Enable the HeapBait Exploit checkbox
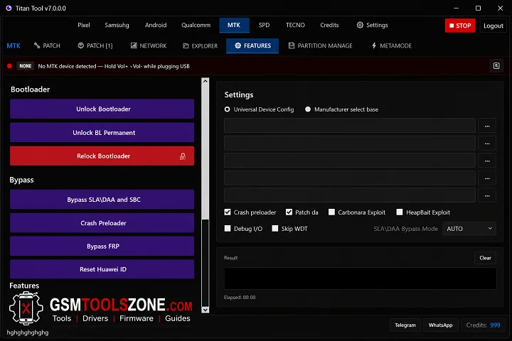This screenshot has height=341, width=512. [x=400, y=212]
